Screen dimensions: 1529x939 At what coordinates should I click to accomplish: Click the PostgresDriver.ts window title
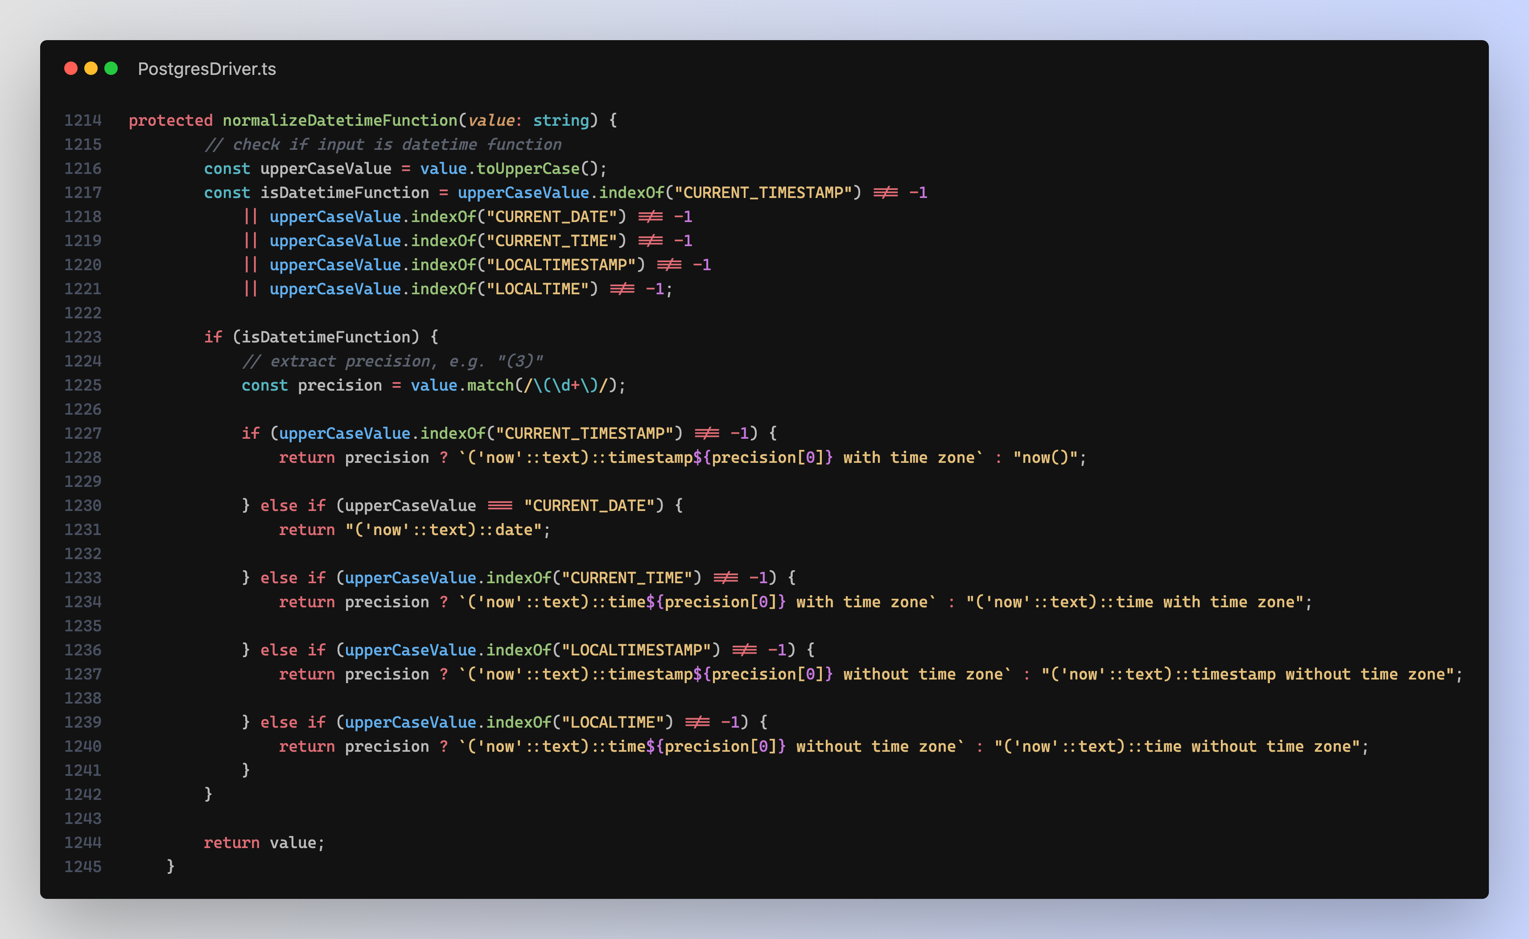tap(207, 70)
